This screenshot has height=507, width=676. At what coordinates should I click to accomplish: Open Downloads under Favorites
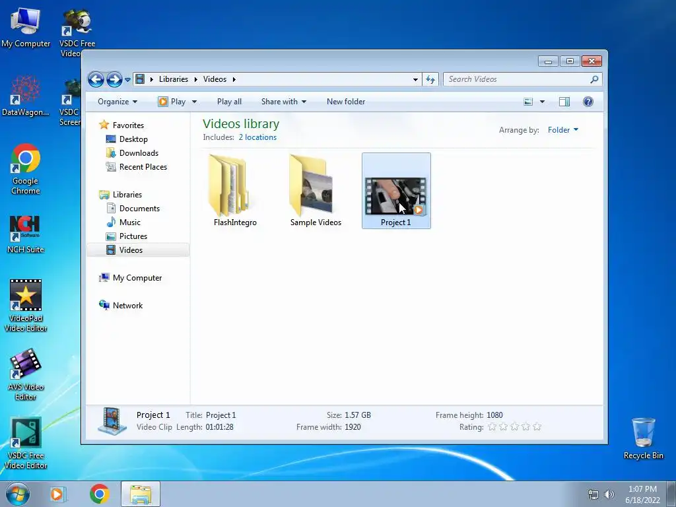139,153
